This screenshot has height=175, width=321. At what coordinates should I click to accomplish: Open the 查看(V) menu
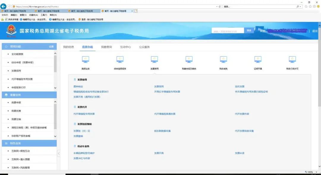(23, 15)
